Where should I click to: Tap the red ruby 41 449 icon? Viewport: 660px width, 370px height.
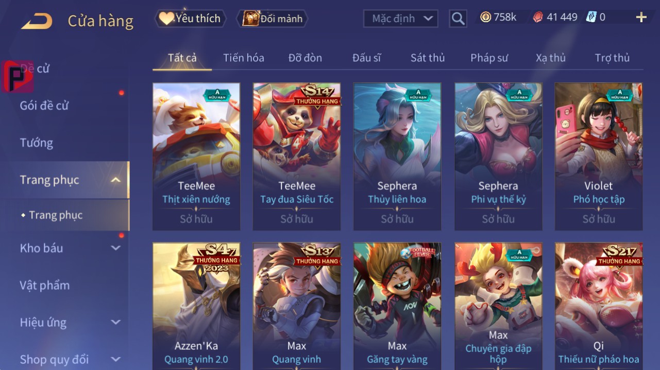coord(537,17)
